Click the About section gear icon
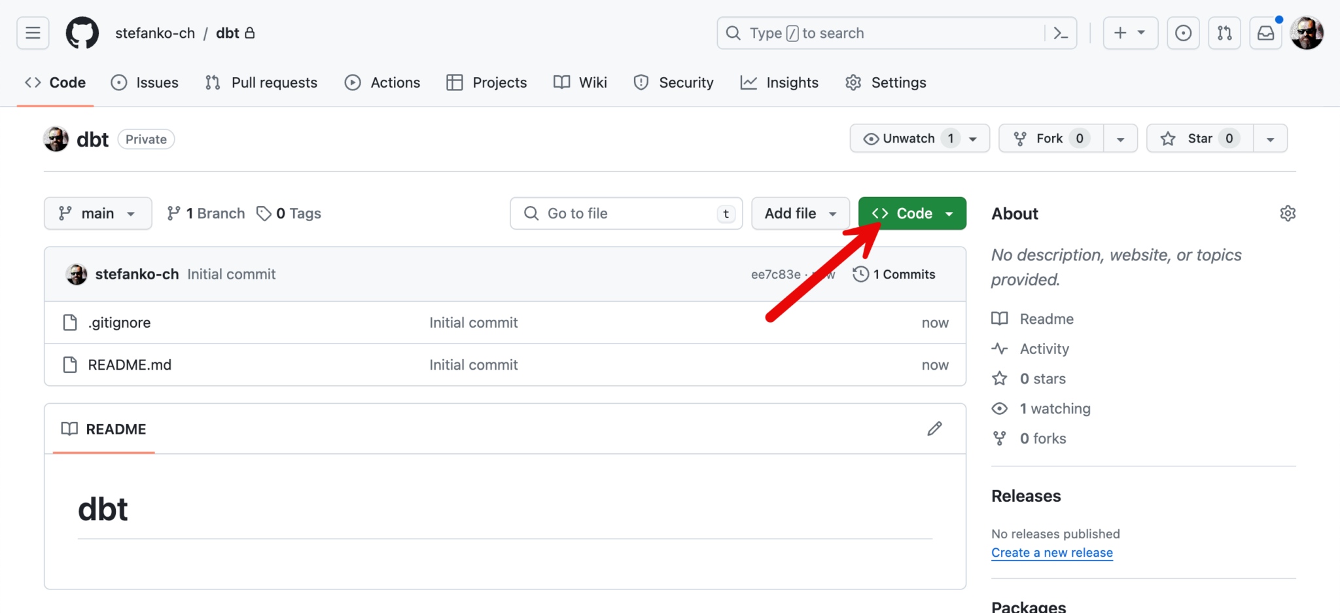The height and width of the screenshot is (613, 1340). click(1287, 214)
